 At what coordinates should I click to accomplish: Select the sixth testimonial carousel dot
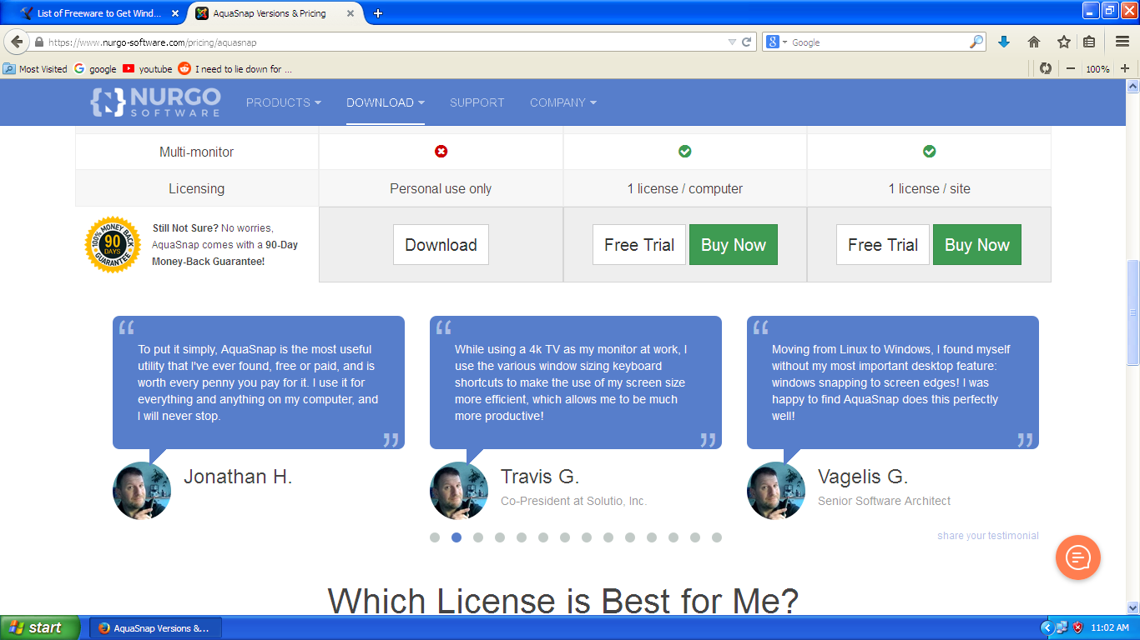(543, 537)
